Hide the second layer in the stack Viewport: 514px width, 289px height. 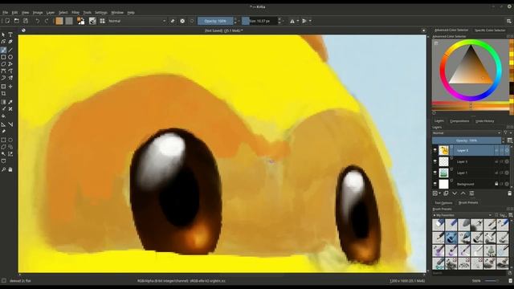pos(435,161)
